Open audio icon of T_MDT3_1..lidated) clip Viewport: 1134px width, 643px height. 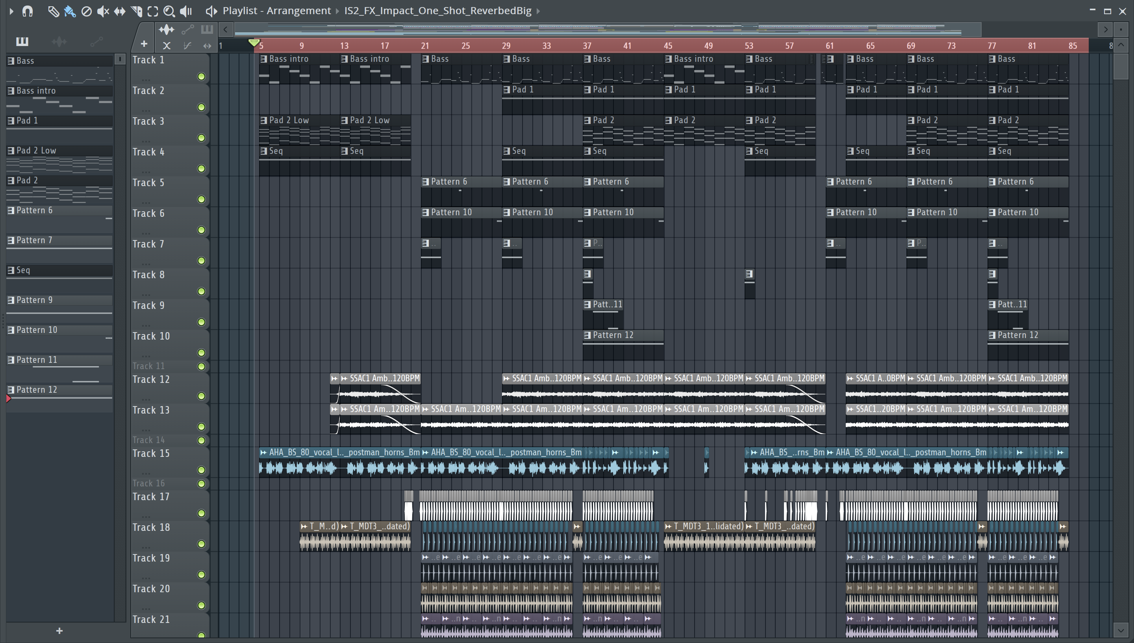668,527
